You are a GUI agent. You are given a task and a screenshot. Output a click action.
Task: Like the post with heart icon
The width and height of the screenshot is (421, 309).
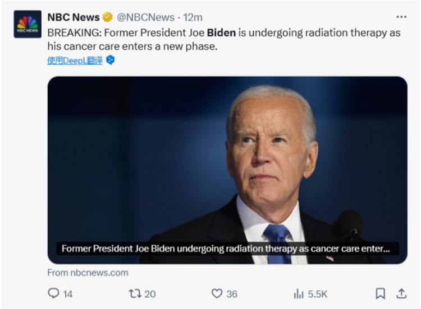click(x=217, y=293)
